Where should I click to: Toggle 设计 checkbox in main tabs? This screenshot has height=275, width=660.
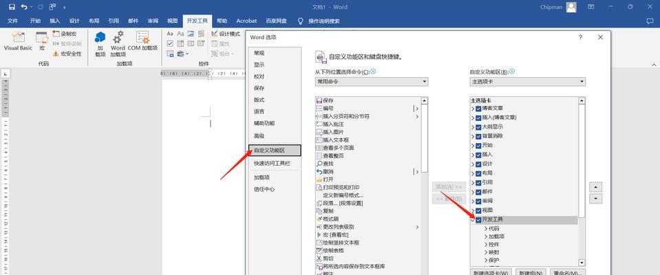pos(478,164)
